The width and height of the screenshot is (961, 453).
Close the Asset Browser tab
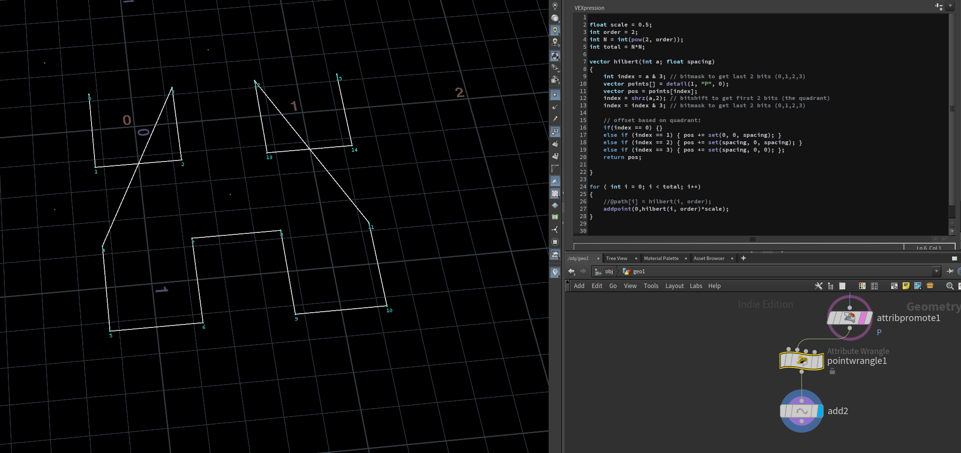732,259
